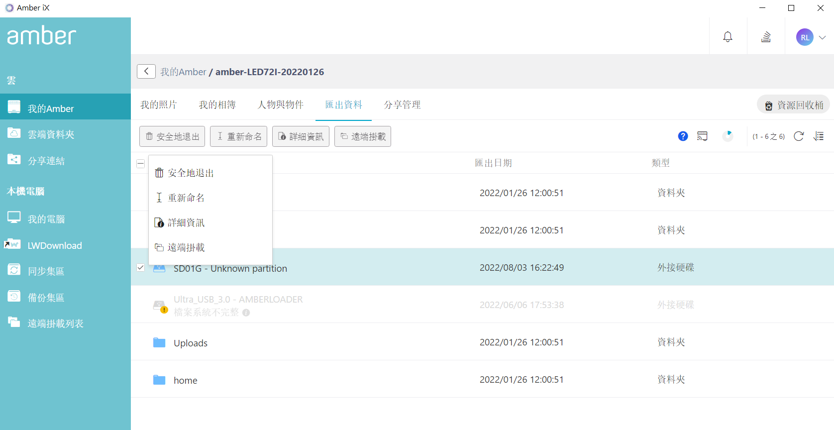Click the 同步集區 sync icon

14,270
